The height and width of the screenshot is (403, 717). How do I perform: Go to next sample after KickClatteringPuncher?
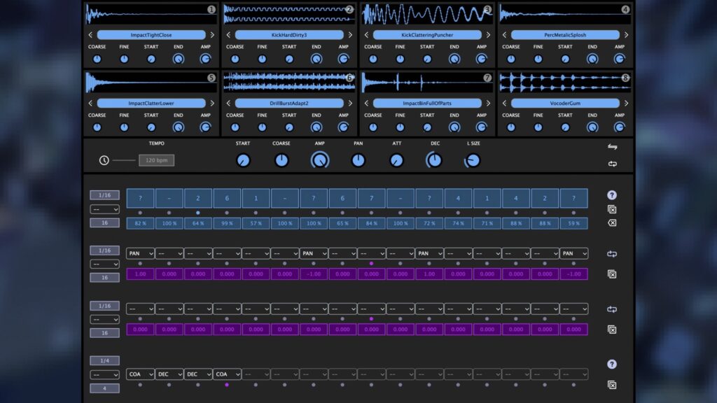coord(488,35)
